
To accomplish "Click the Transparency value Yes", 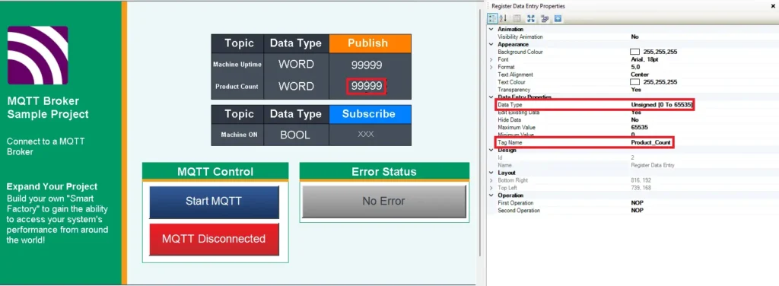I will (x=635, y=90).
